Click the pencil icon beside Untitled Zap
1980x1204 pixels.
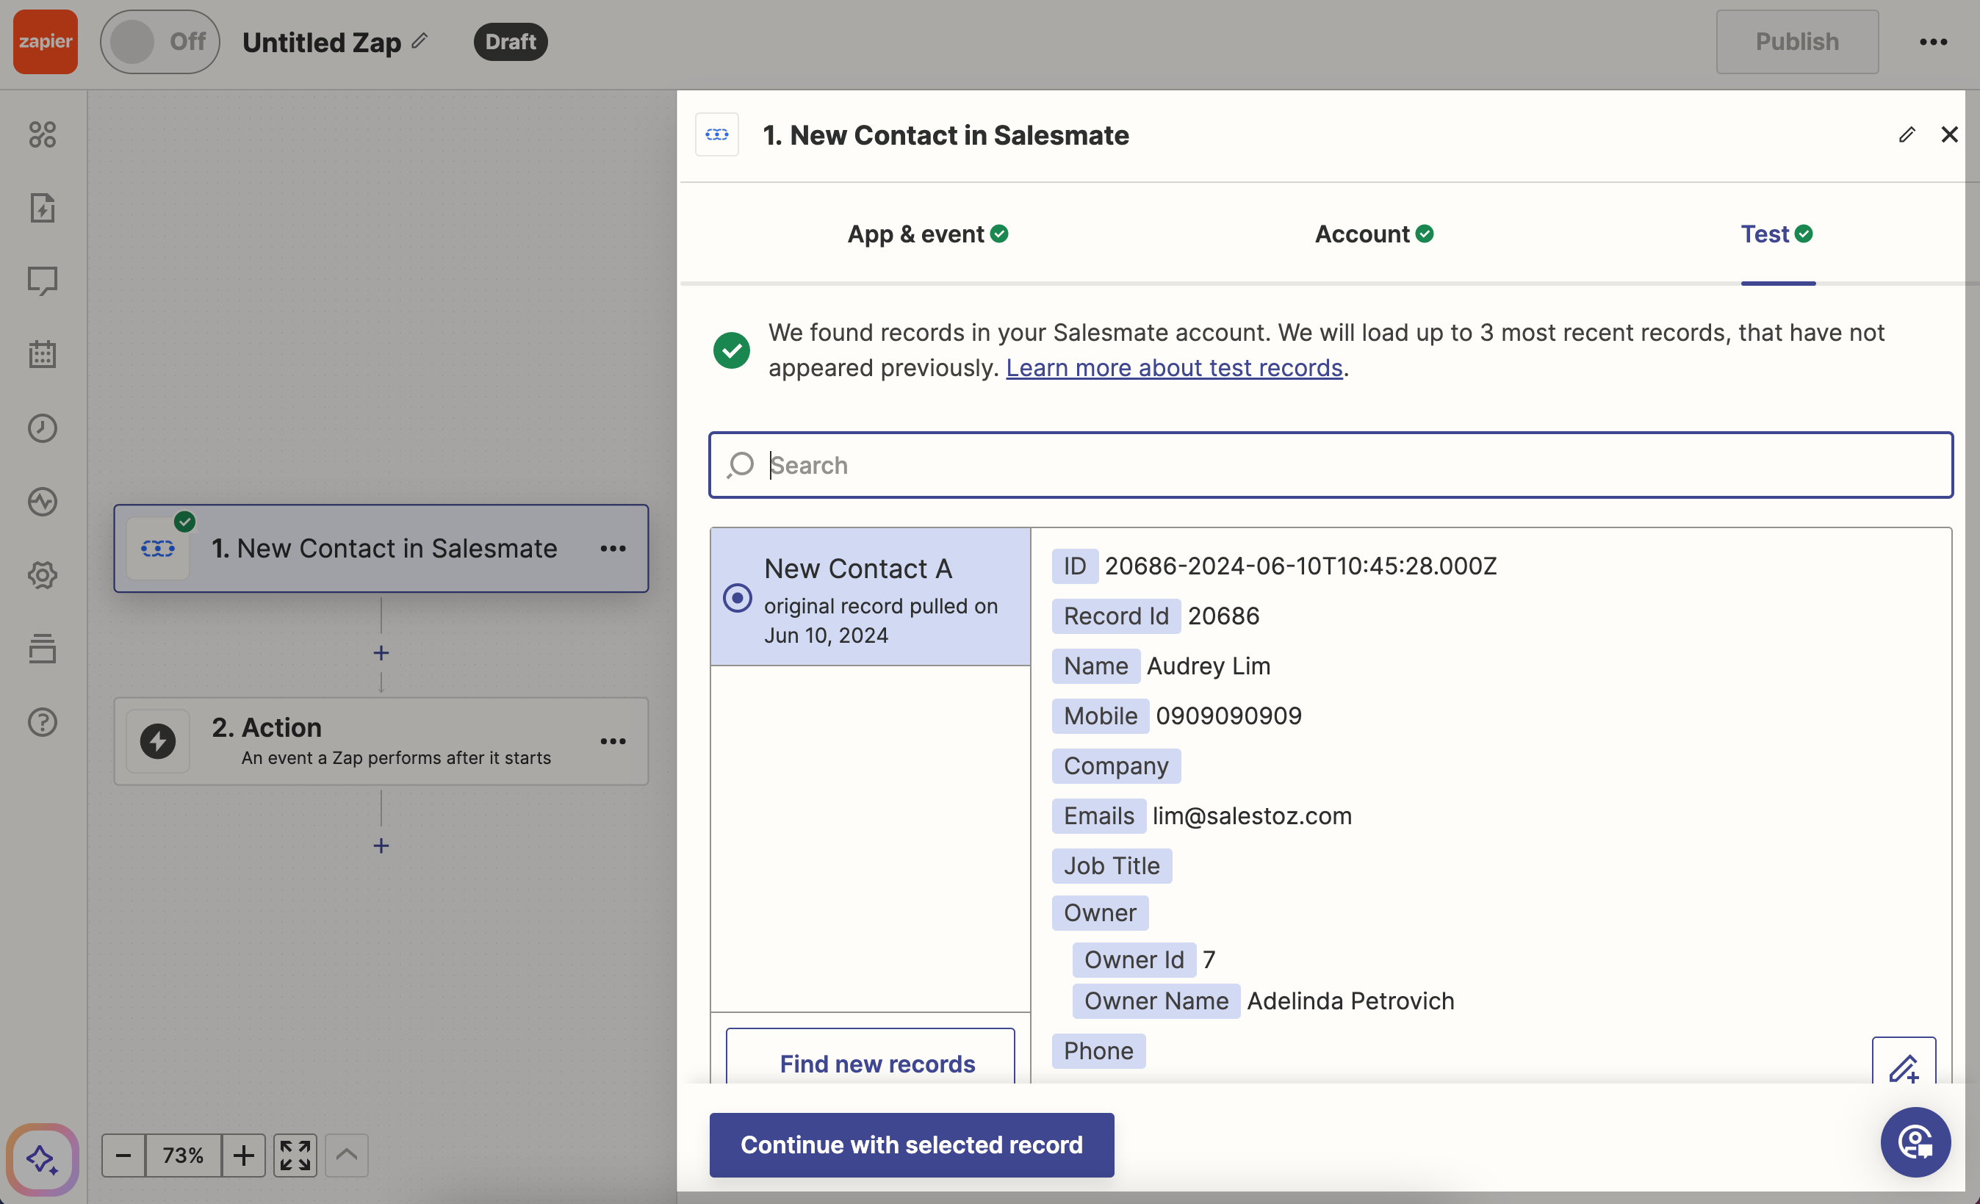pos(420,40)
